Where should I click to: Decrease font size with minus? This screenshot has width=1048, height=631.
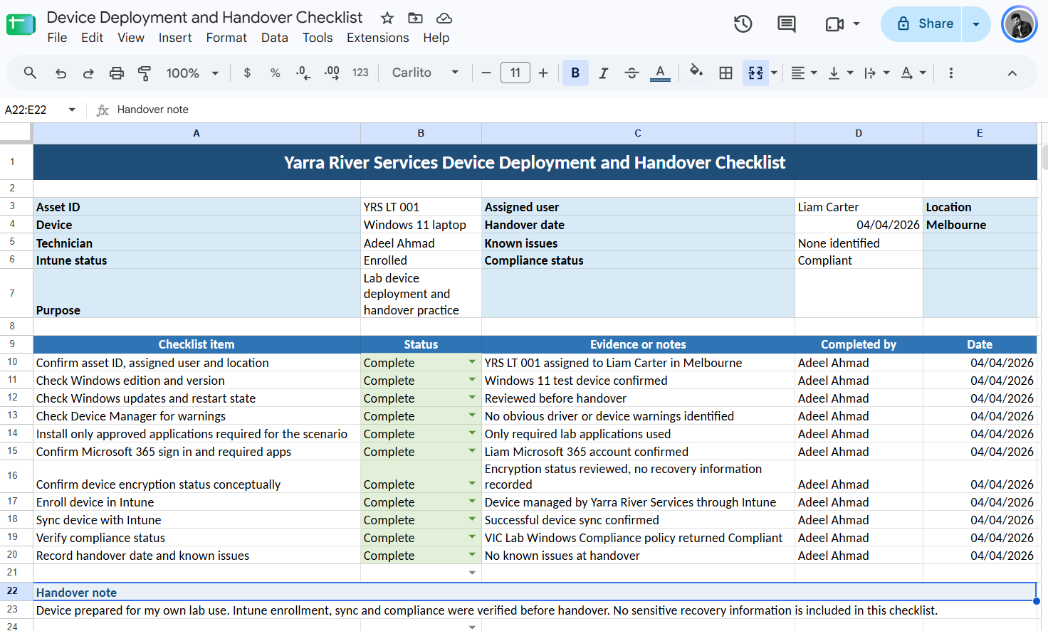(x=486, y=73)
